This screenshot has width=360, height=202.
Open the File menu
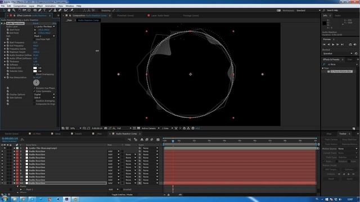pos(3,6)
